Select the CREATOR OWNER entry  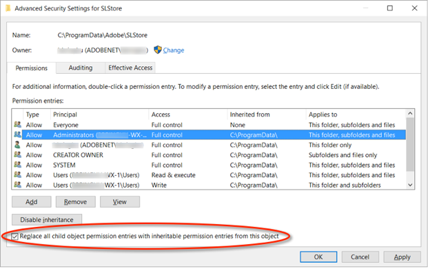tap(209, 155)
